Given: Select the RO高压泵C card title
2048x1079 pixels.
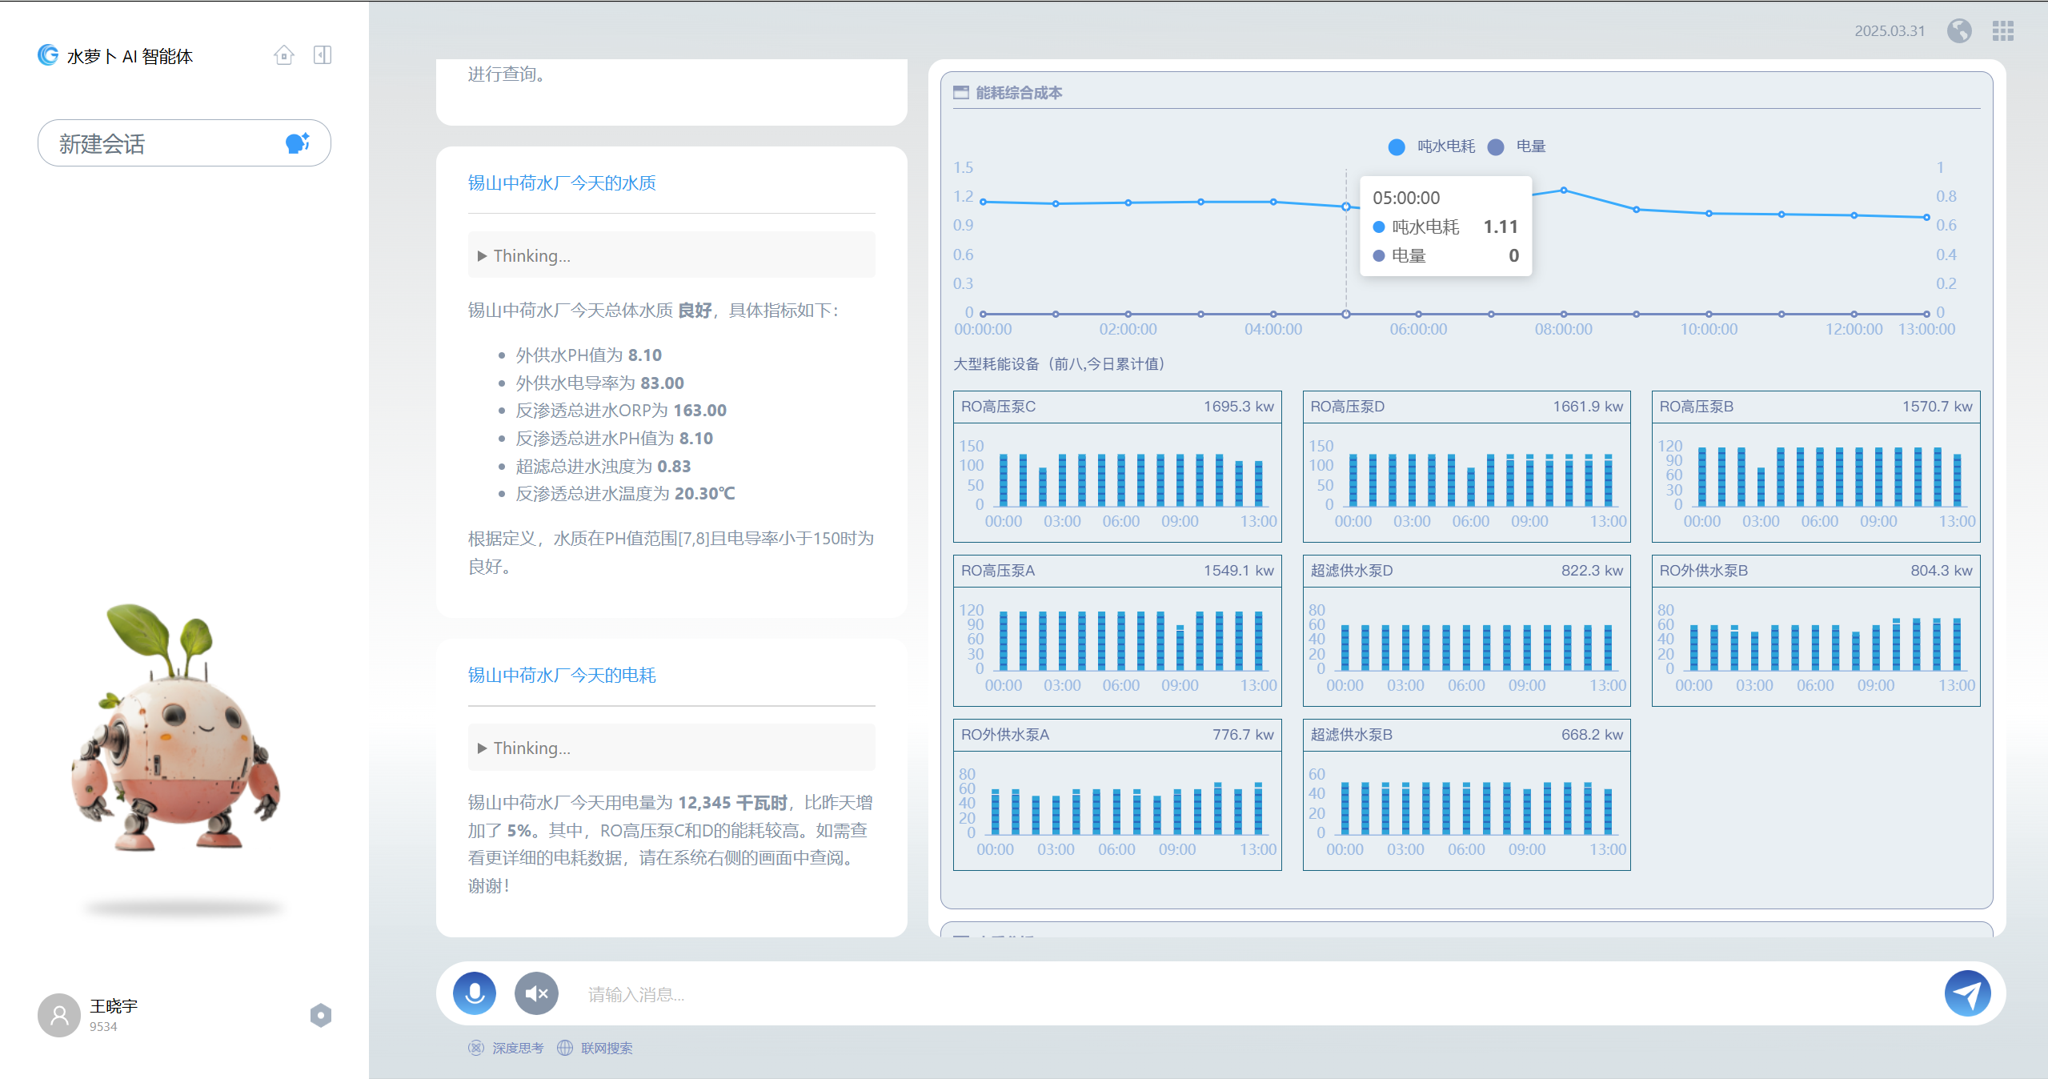Looking at the screenshot, I should tap(998, 407).
